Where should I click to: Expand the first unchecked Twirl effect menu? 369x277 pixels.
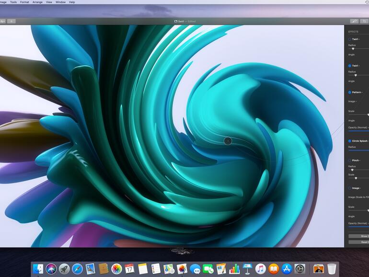356,39
